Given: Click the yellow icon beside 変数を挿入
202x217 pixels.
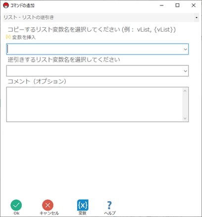Looking at the screenshot, I should click(8, 37).
